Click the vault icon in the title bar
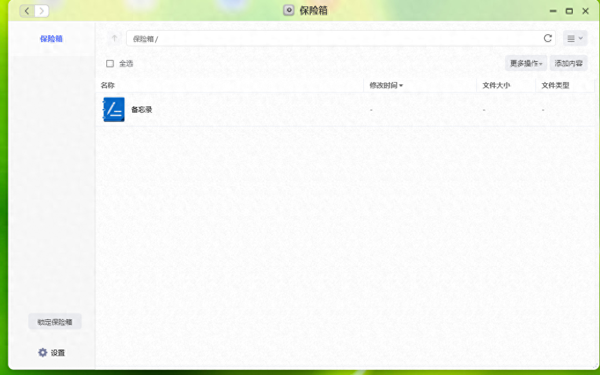600x375 pixels. (288, 10)
